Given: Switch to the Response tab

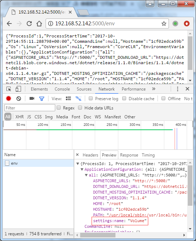Looking at the screenshot, I should pos(129,155).
